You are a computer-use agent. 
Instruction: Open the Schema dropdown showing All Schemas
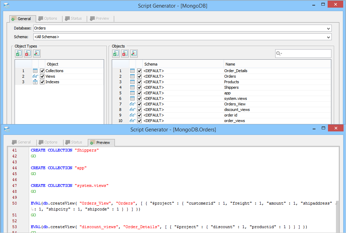(x=328, y=37)
